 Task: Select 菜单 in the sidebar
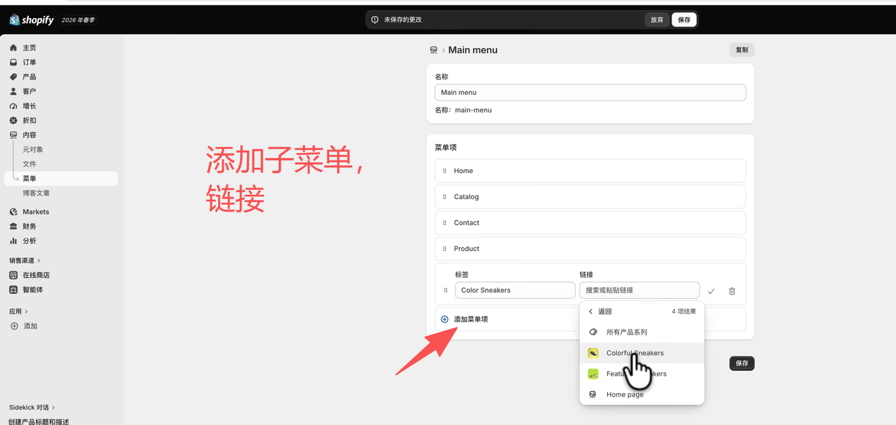click(61, 179)
